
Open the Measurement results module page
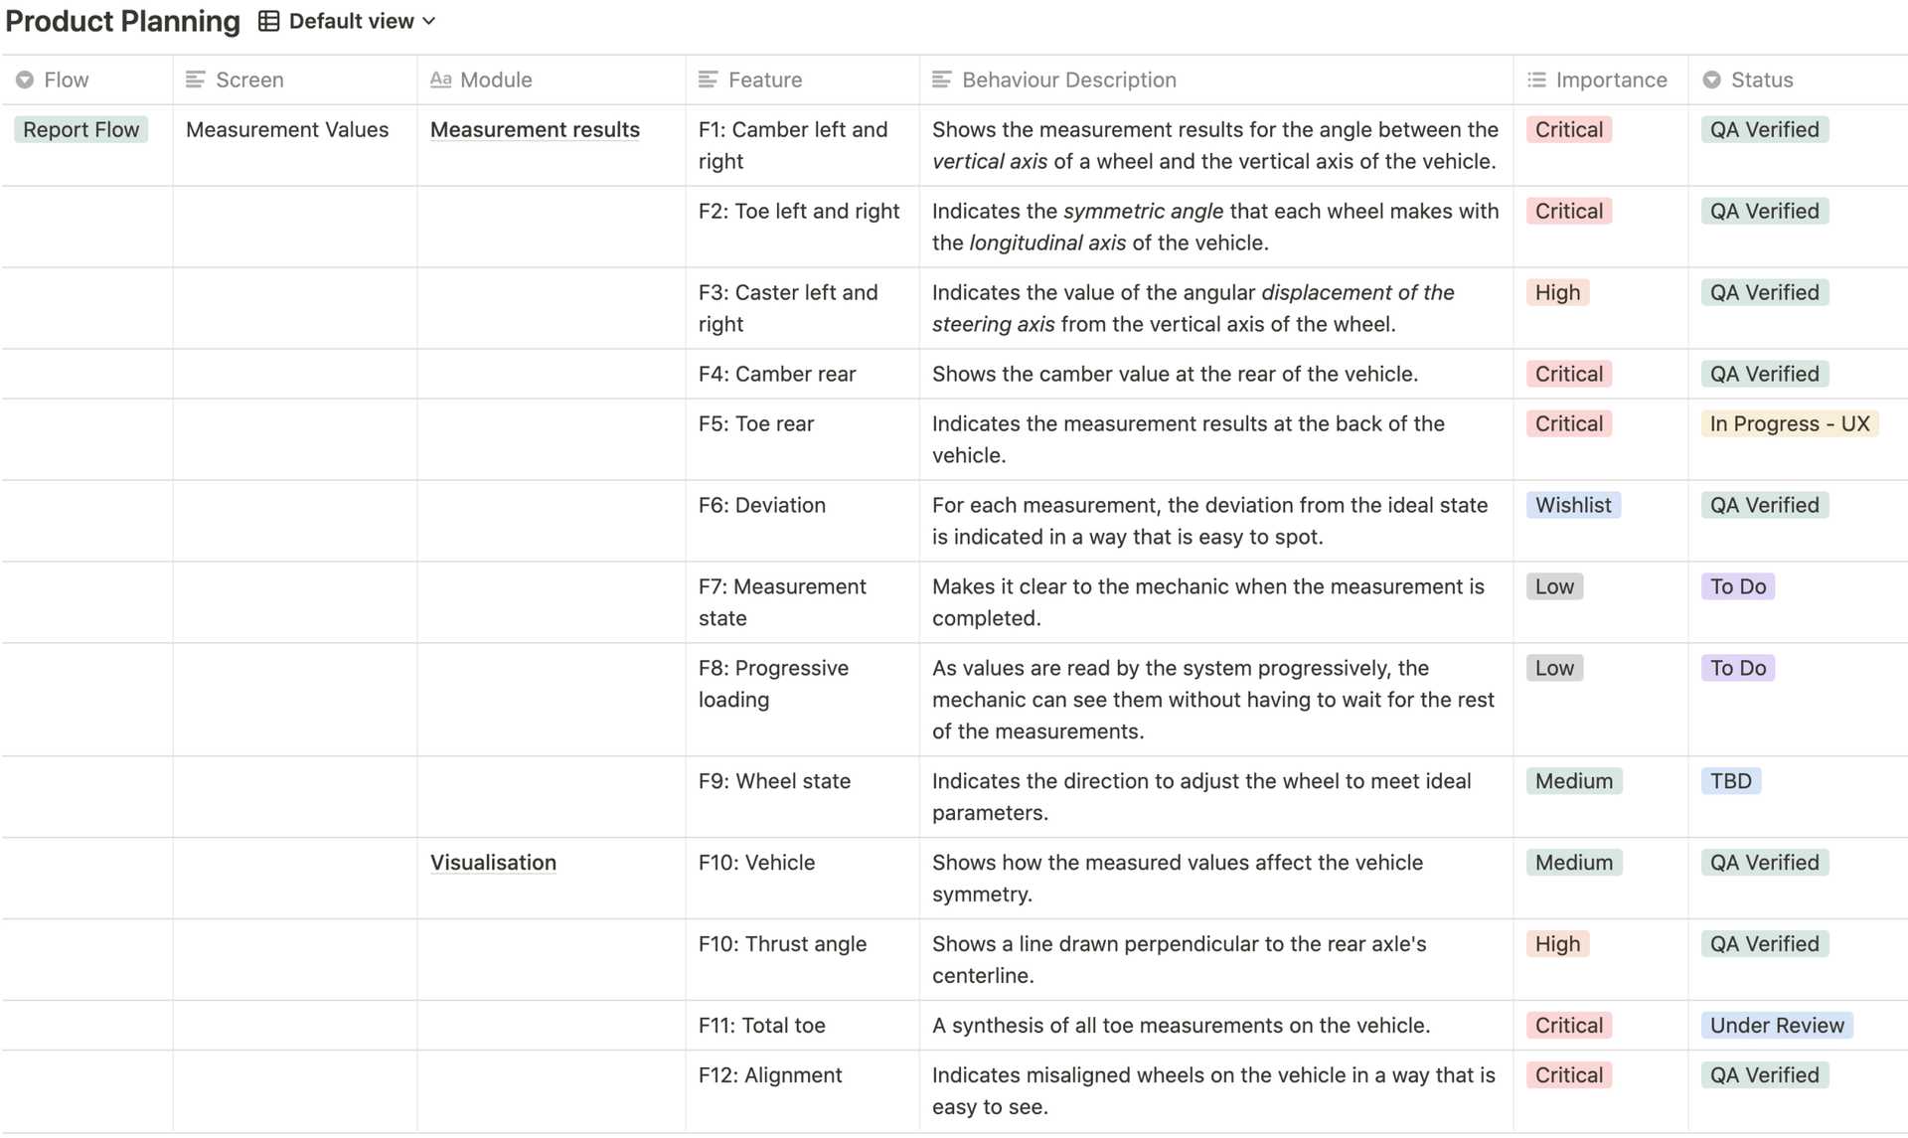pos(535,129)
